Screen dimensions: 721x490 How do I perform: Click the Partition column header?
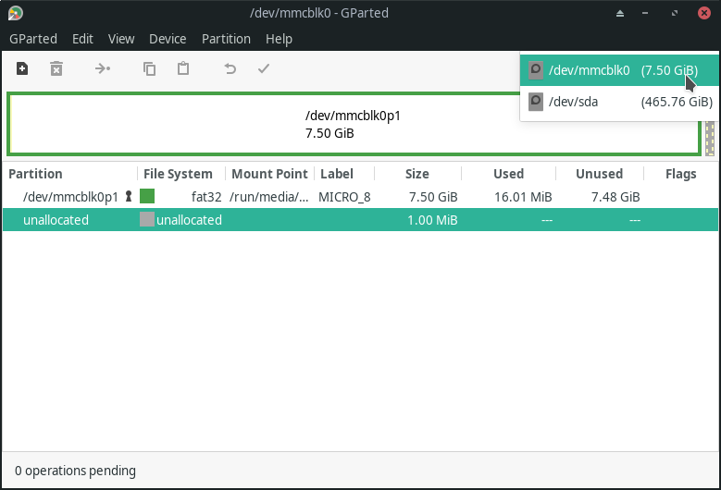pyautogui.click(x=35, y=174)
